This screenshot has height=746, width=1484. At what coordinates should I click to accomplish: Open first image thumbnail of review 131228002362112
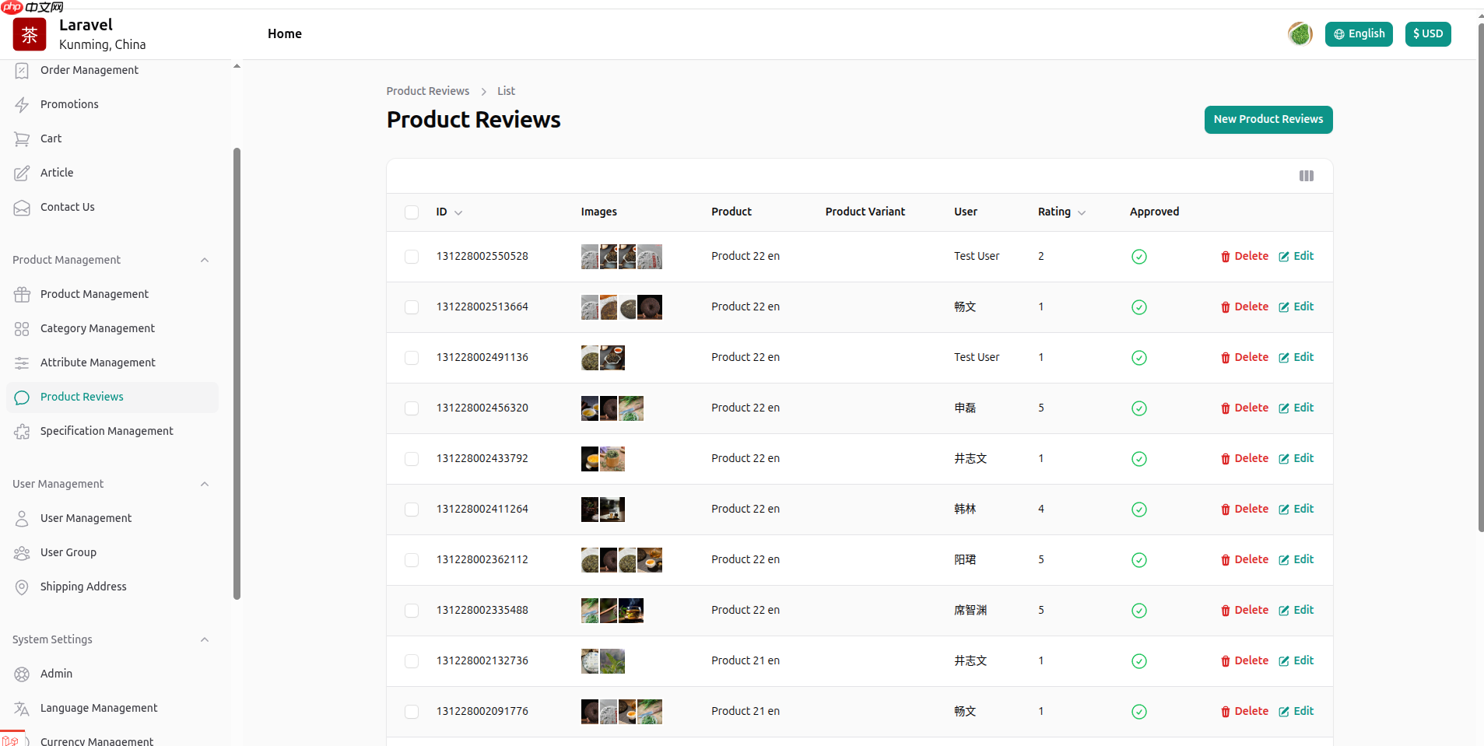click(590, 560)
